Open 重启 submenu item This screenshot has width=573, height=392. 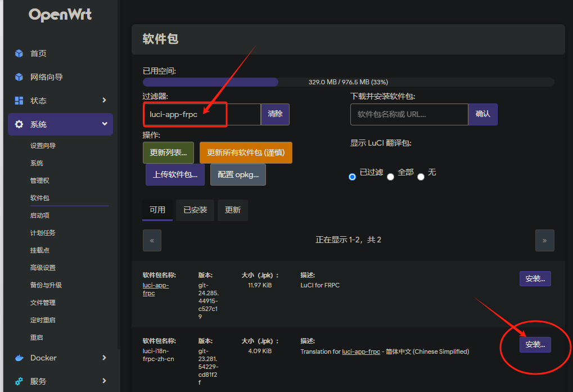37,337
